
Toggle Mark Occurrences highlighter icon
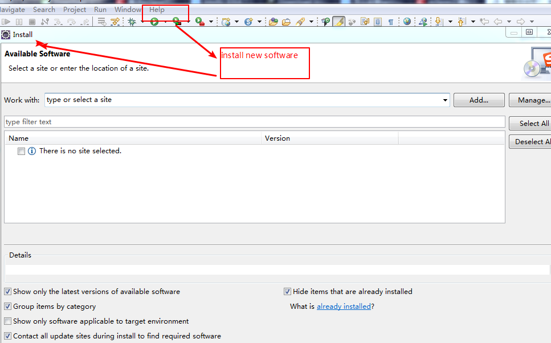point(338,22)
